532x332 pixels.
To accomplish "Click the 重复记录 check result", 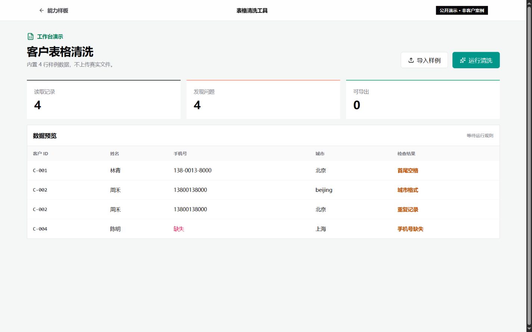I will (408, 209).
